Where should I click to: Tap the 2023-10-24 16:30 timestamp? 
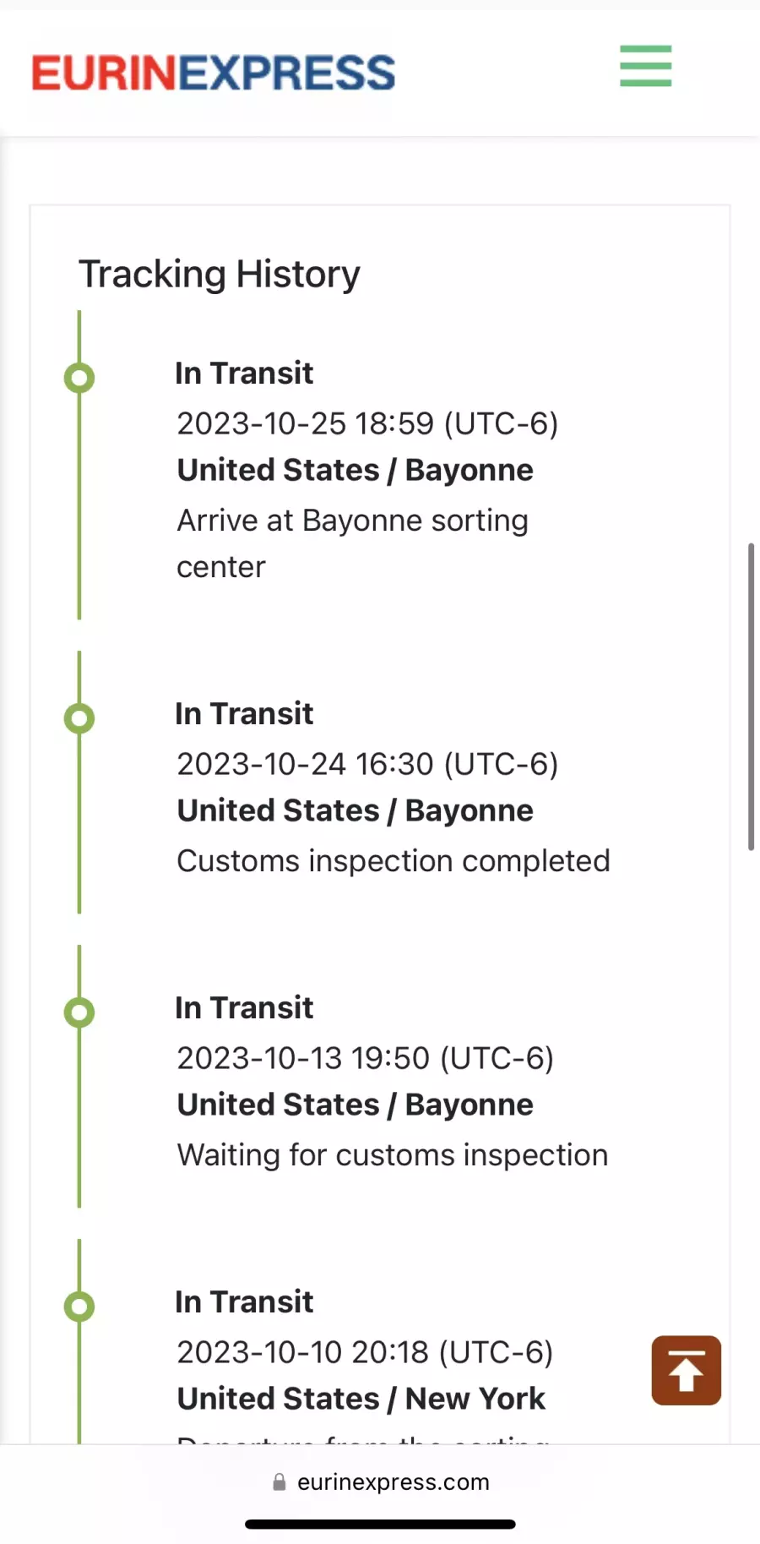point(367,764)
